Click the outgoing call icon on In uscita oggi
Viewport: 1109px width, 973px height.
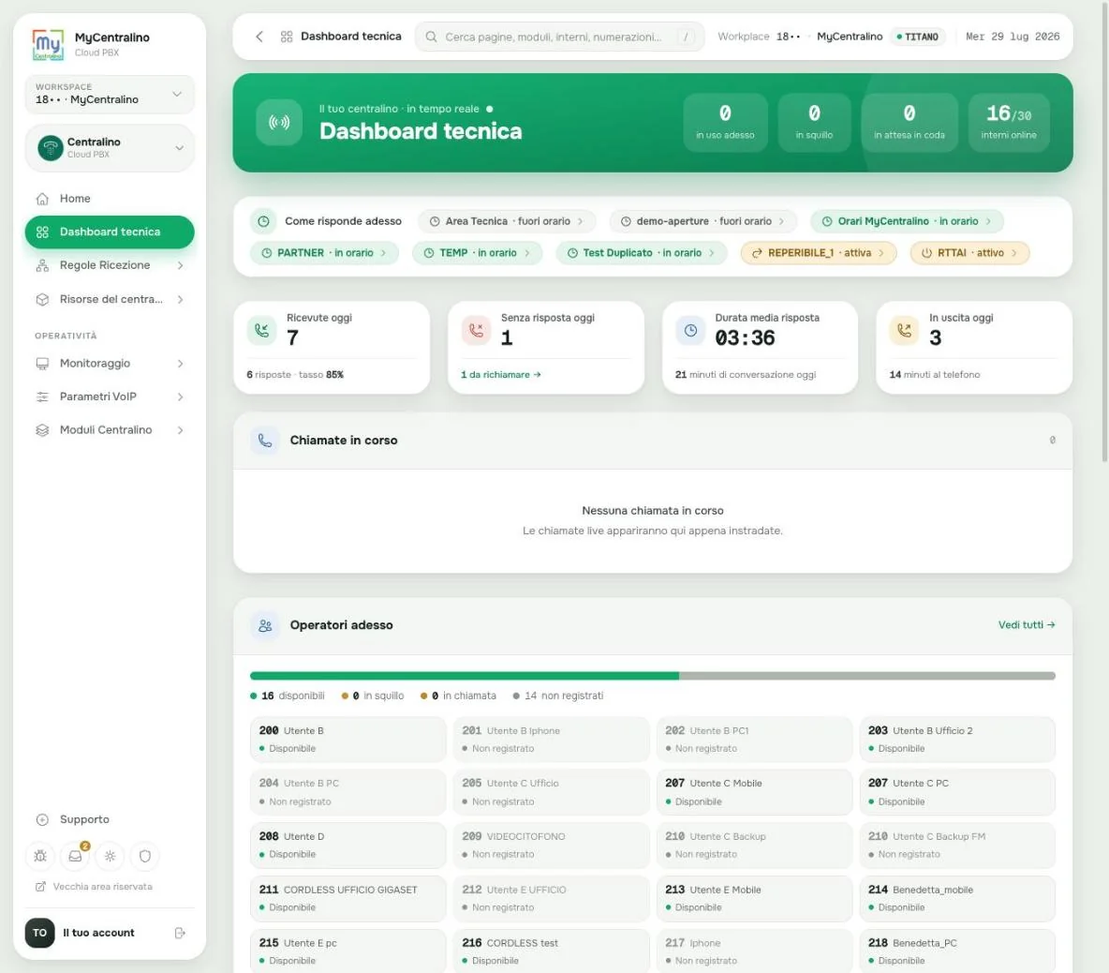904,331
